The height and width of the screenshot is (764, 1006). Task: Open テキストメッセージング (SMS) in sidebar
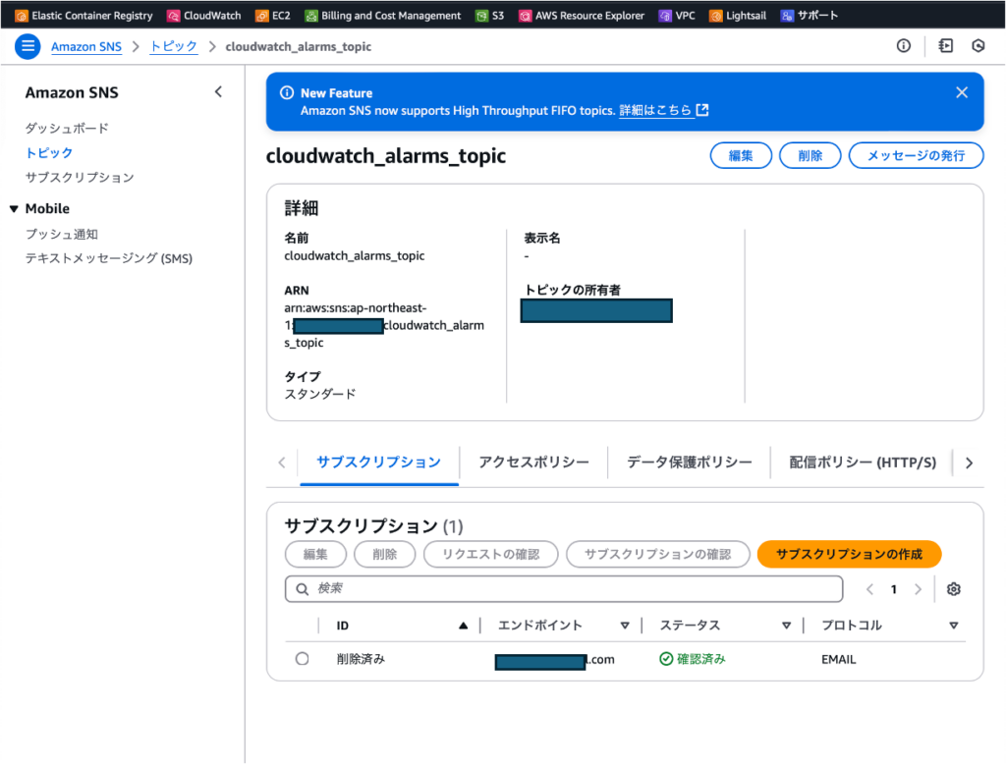tap(108, 258)
